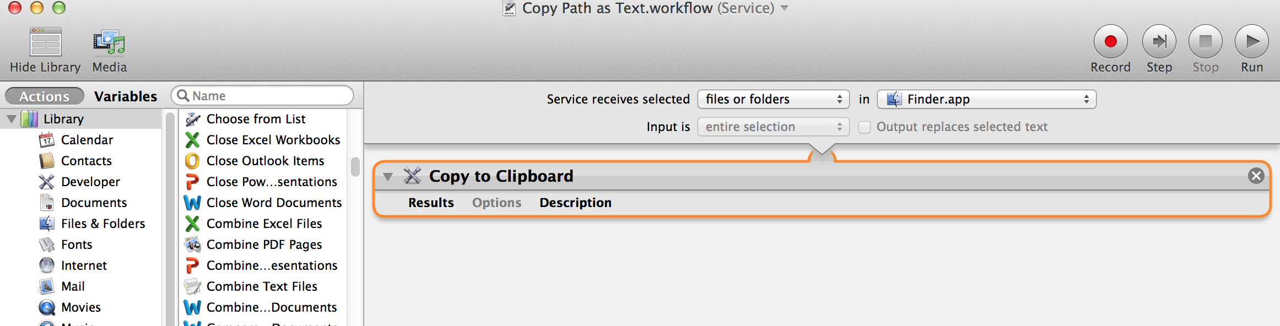Select the Close Excel Workbooks action
This screenshot has height=326, width=1280.
(273, 139)
